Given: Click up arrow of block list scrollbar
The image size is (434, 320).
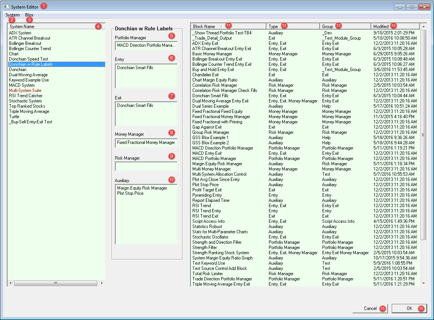Looking at the screenshot, I should [x=424, y=27].
